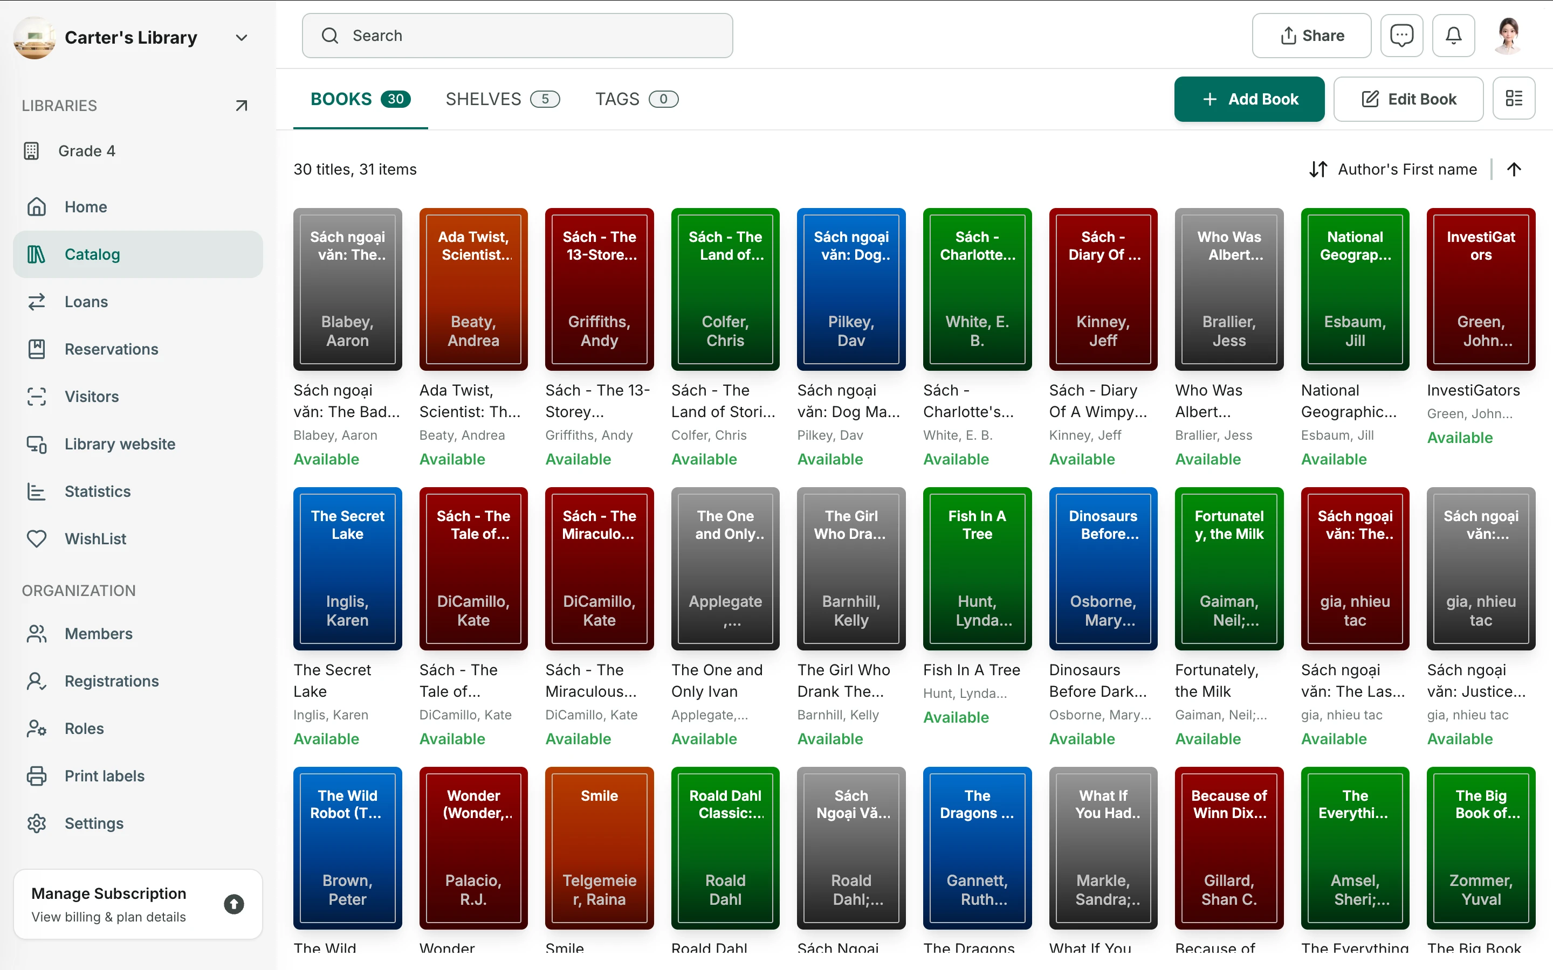1553x970 pixels.
Task: Click the Loans swap-arrows icon
Action: (x=37, y=302)
